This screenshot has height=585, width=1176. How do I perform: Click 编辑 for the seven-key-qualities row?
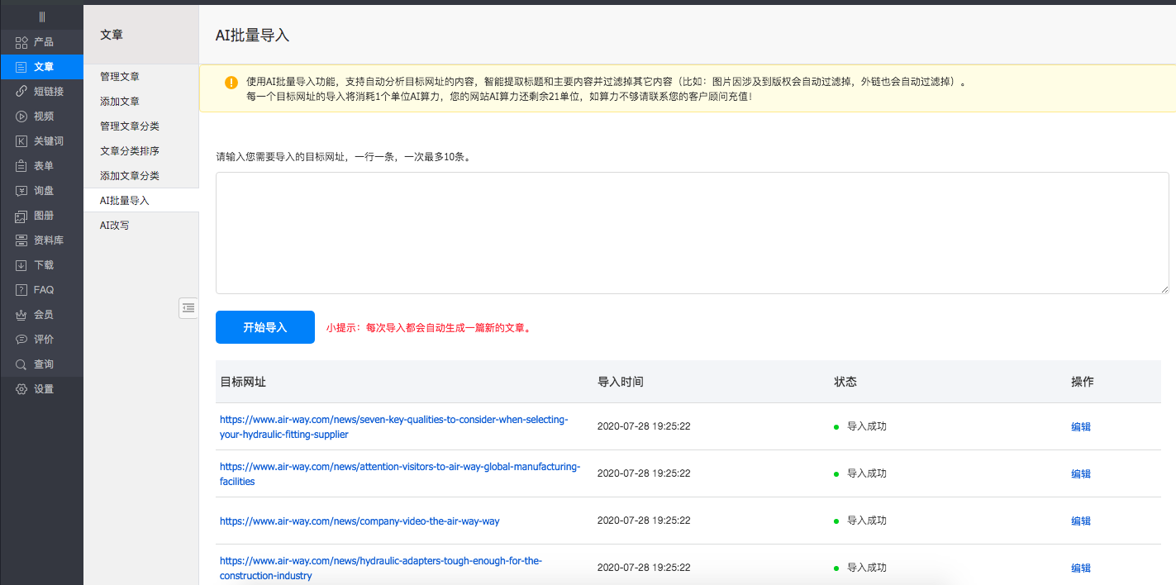pyautogui.click(x=1080, y=427)
